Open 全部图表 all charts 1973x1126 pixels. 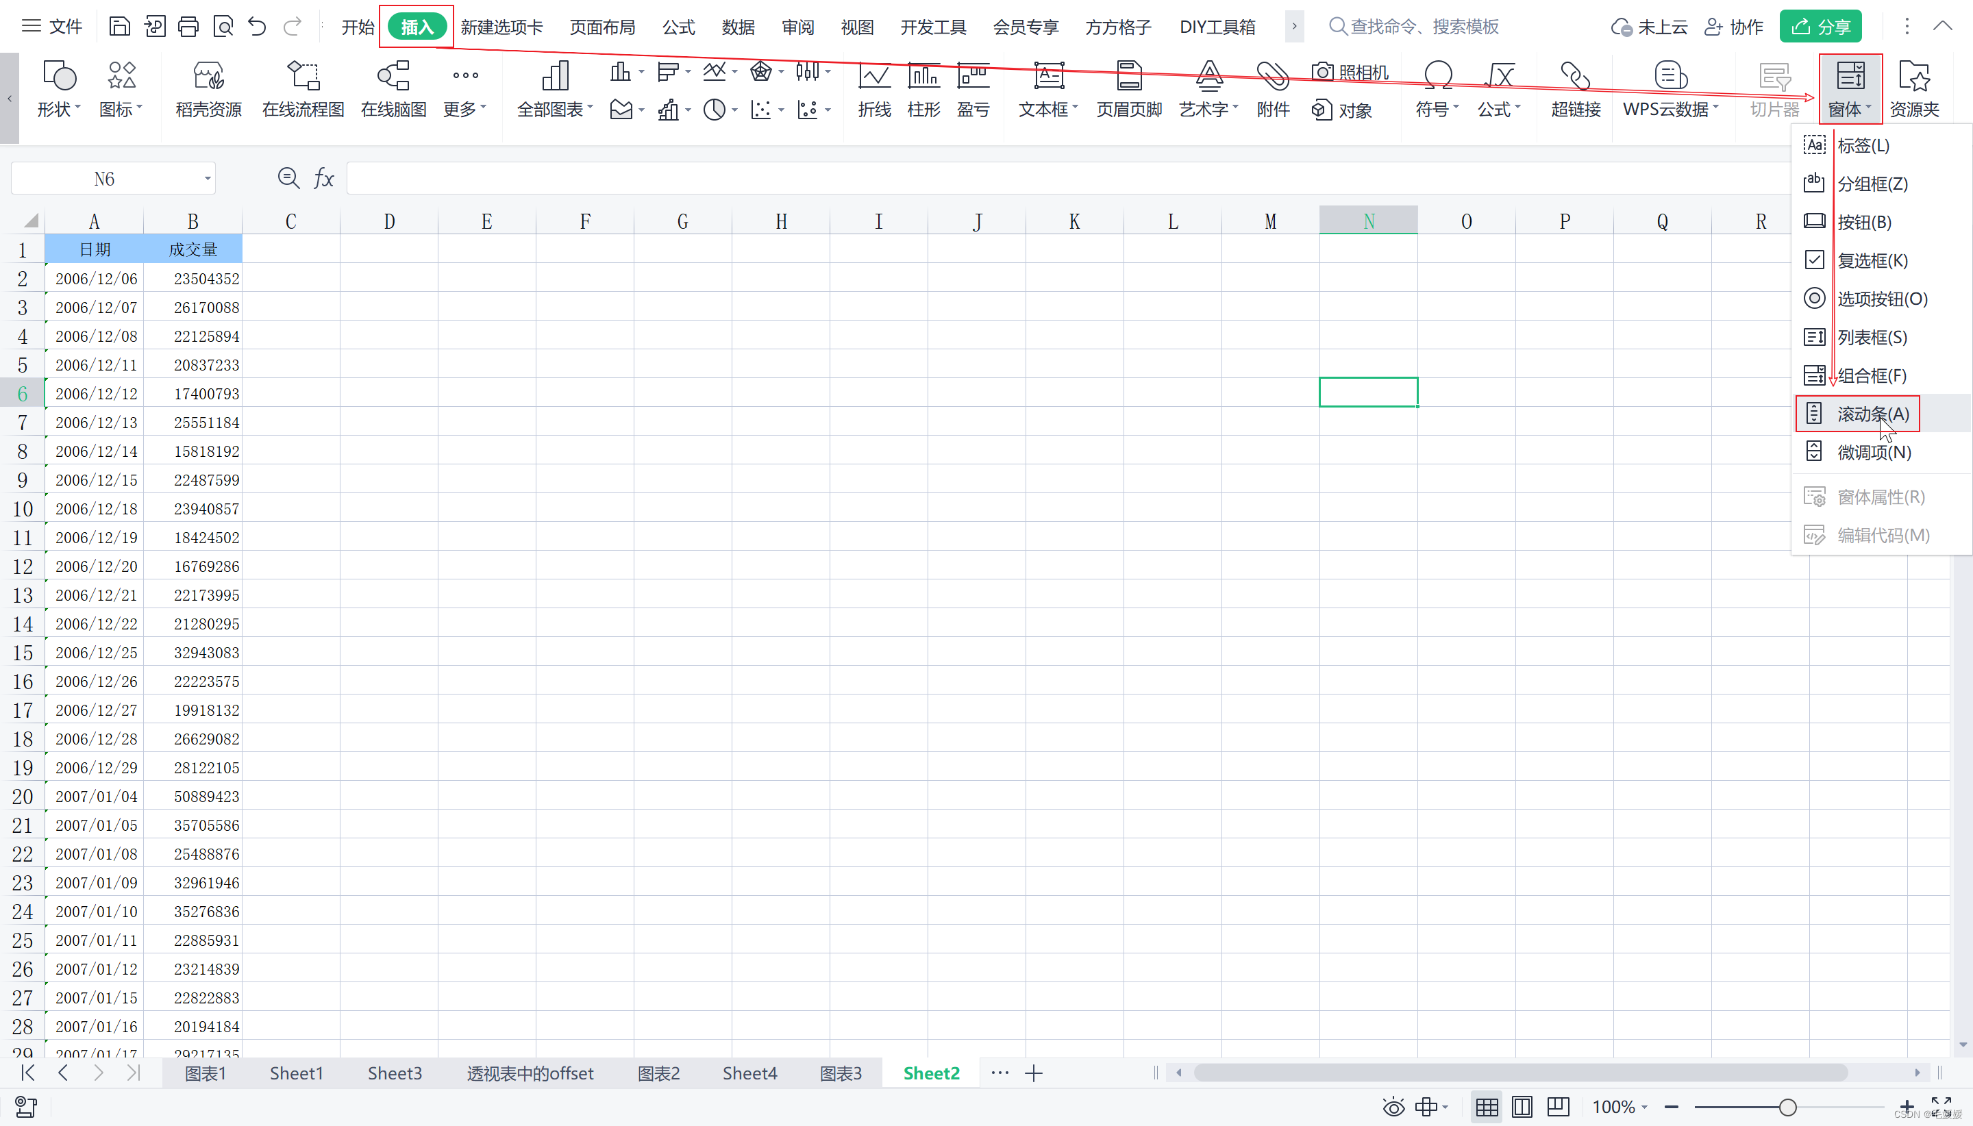click(554, 90)
